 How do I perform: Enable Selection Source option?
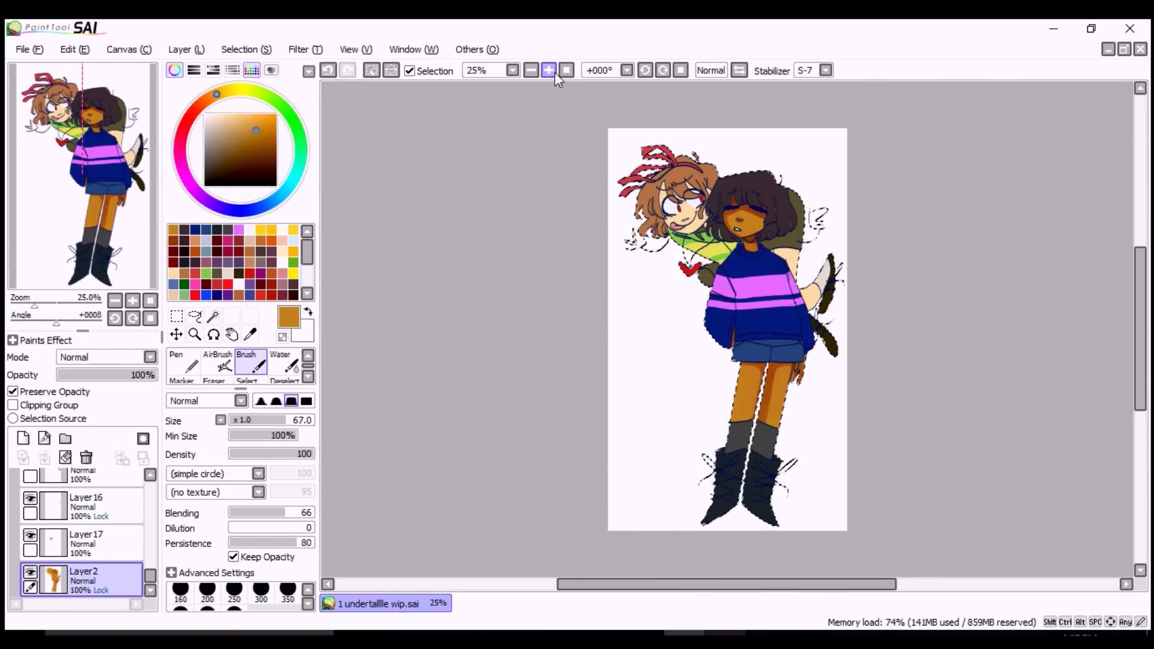point(13,418)
